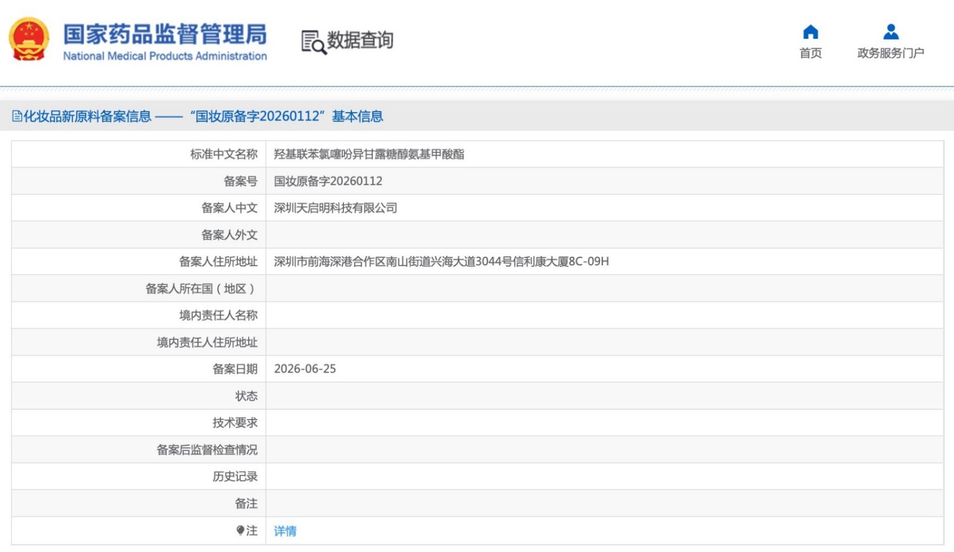The height and width of the screenshot is (552, 954).
Task: Click the 标准中文名称 label
Action: tap(224, 154)
